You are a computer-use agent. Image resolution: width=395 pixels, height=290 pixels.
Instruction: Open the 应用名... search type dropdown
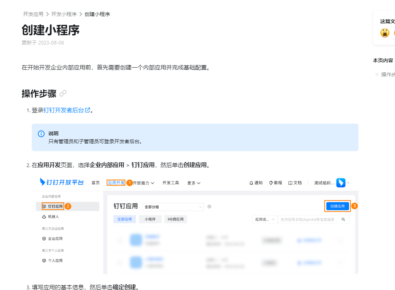[x=265, y=219]
